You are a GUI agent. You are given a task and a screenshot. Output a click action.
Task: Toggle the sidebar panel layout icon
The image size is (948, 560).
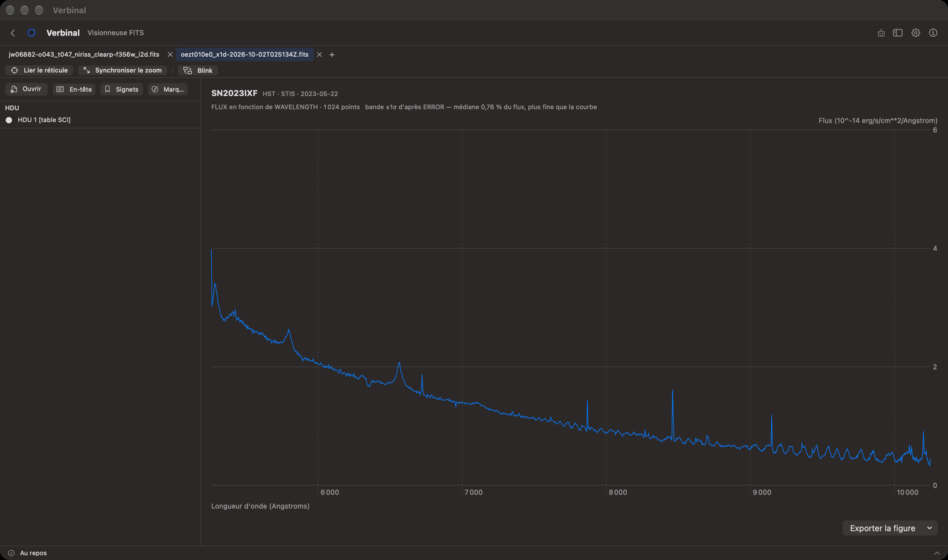pos(898,33)
